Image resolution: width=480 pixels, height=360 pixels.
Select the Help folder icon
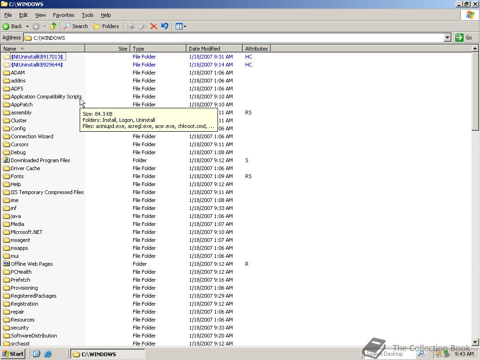pyautogui.click(x=7, y=184)
